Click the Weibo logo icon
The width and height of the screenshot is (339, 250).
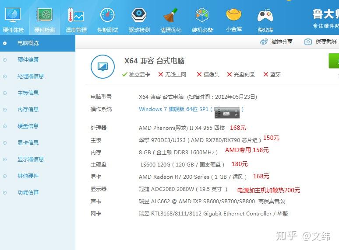pos(264,42)
